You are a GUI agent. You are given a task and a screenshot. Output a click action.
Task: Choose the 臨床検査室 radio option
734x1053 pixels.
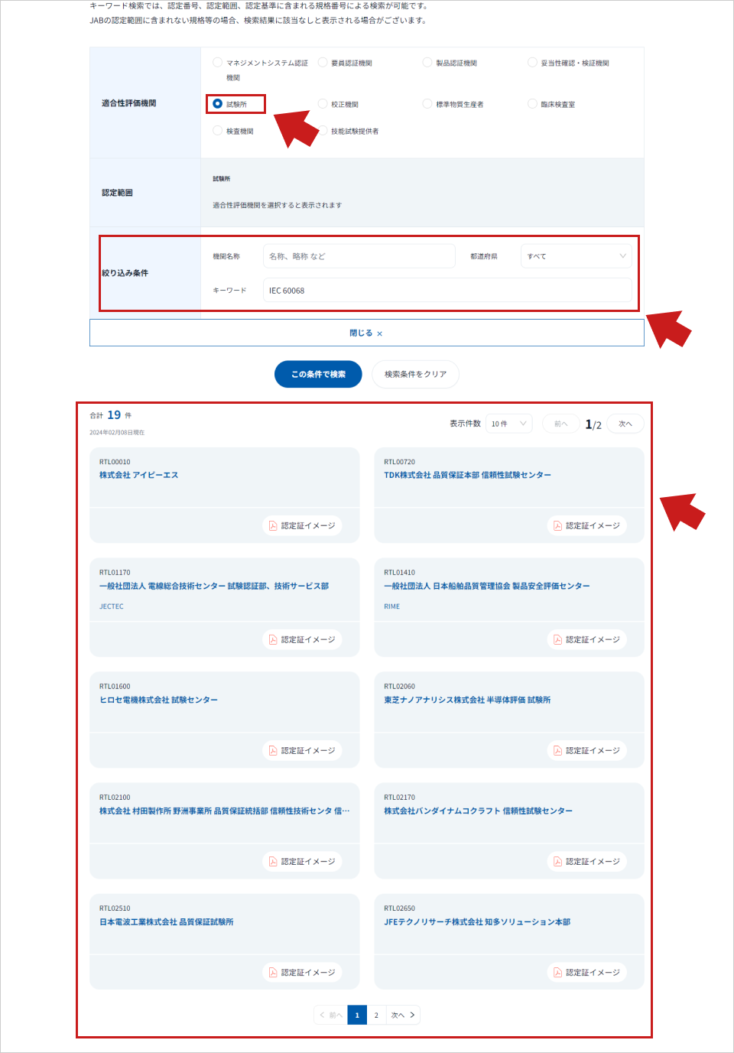tap(532, 104)
